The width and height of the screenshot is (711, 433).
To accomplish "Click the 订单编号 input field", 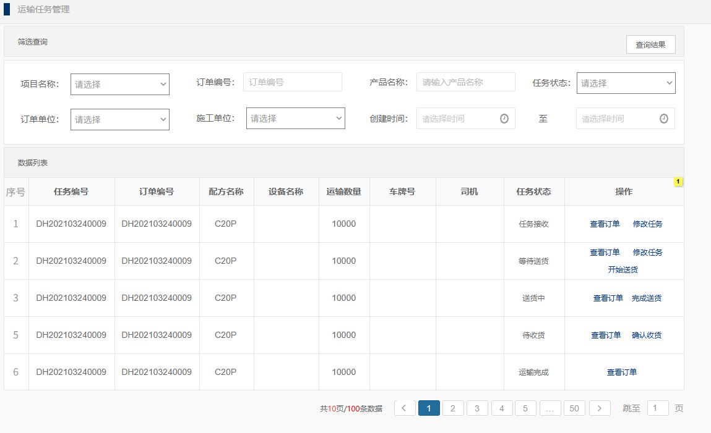I will [292, 82].
